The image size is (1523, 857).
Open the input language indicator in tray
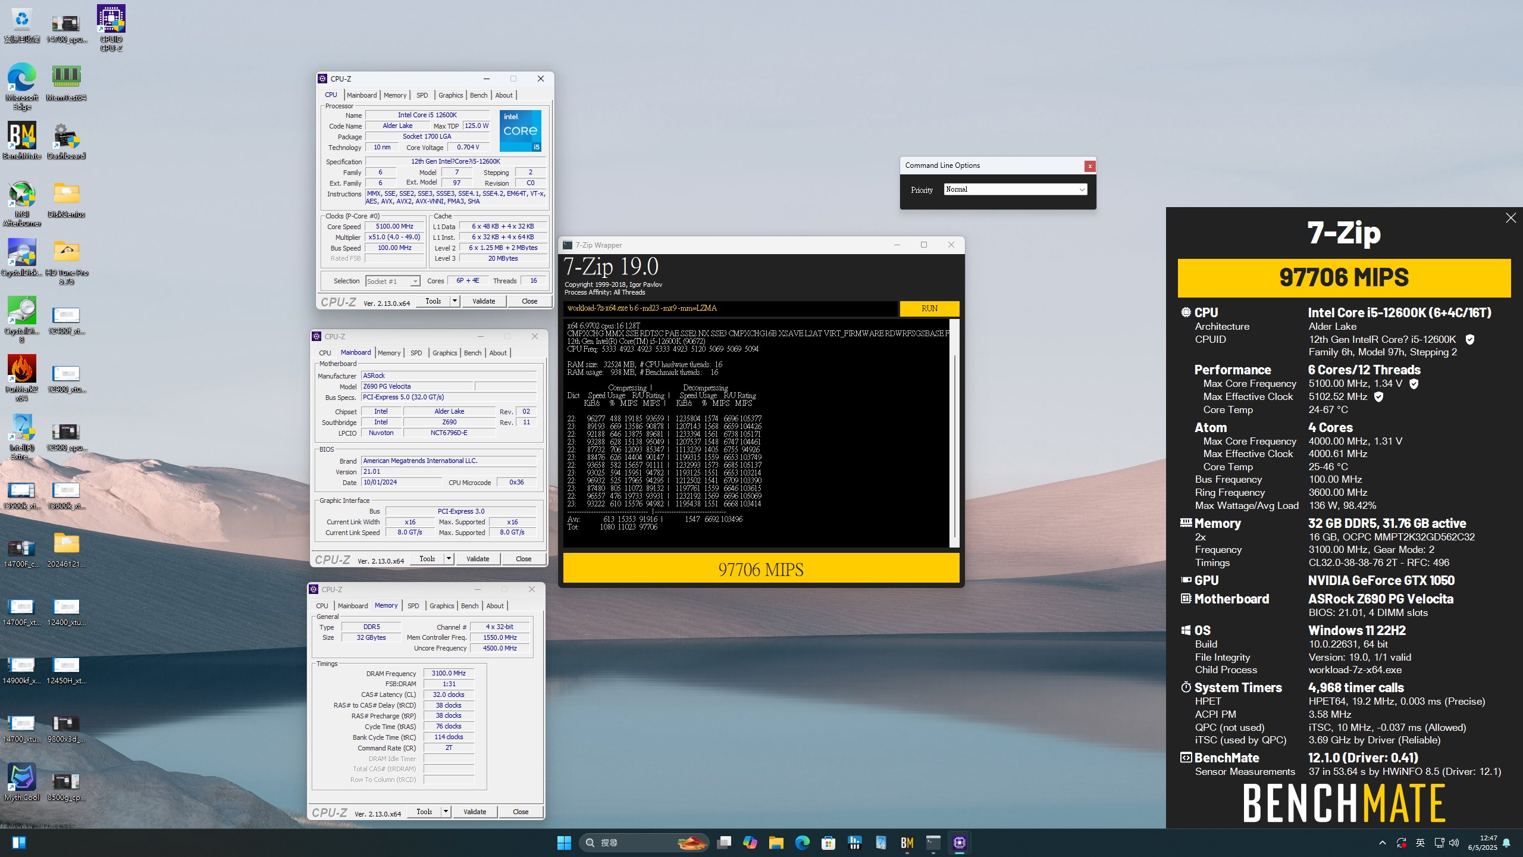coord(1420,843)
